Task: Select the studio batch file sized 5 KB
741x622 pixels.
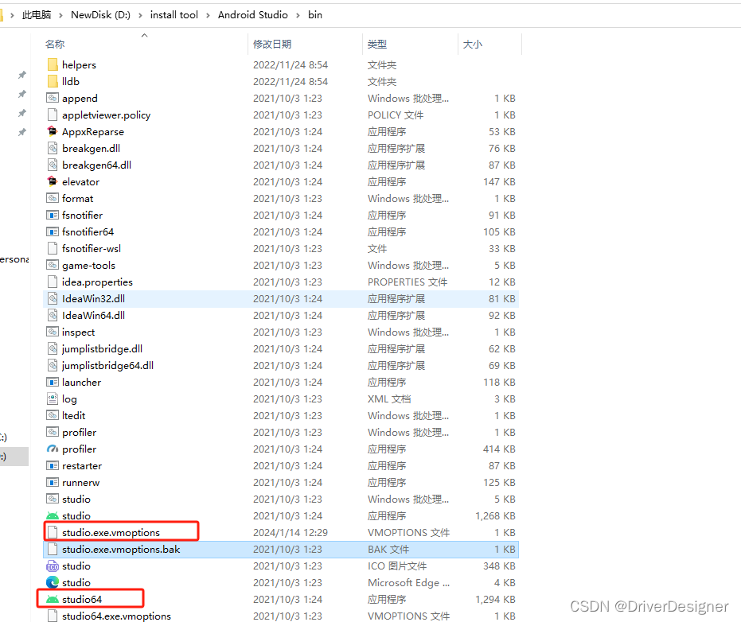Action: (x=76, y=500)
